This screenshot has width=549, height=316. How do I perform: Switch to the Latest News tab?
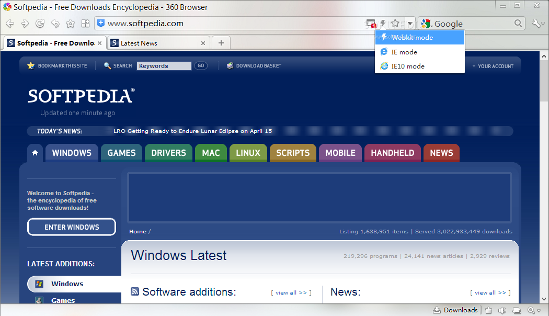(158, 43)
